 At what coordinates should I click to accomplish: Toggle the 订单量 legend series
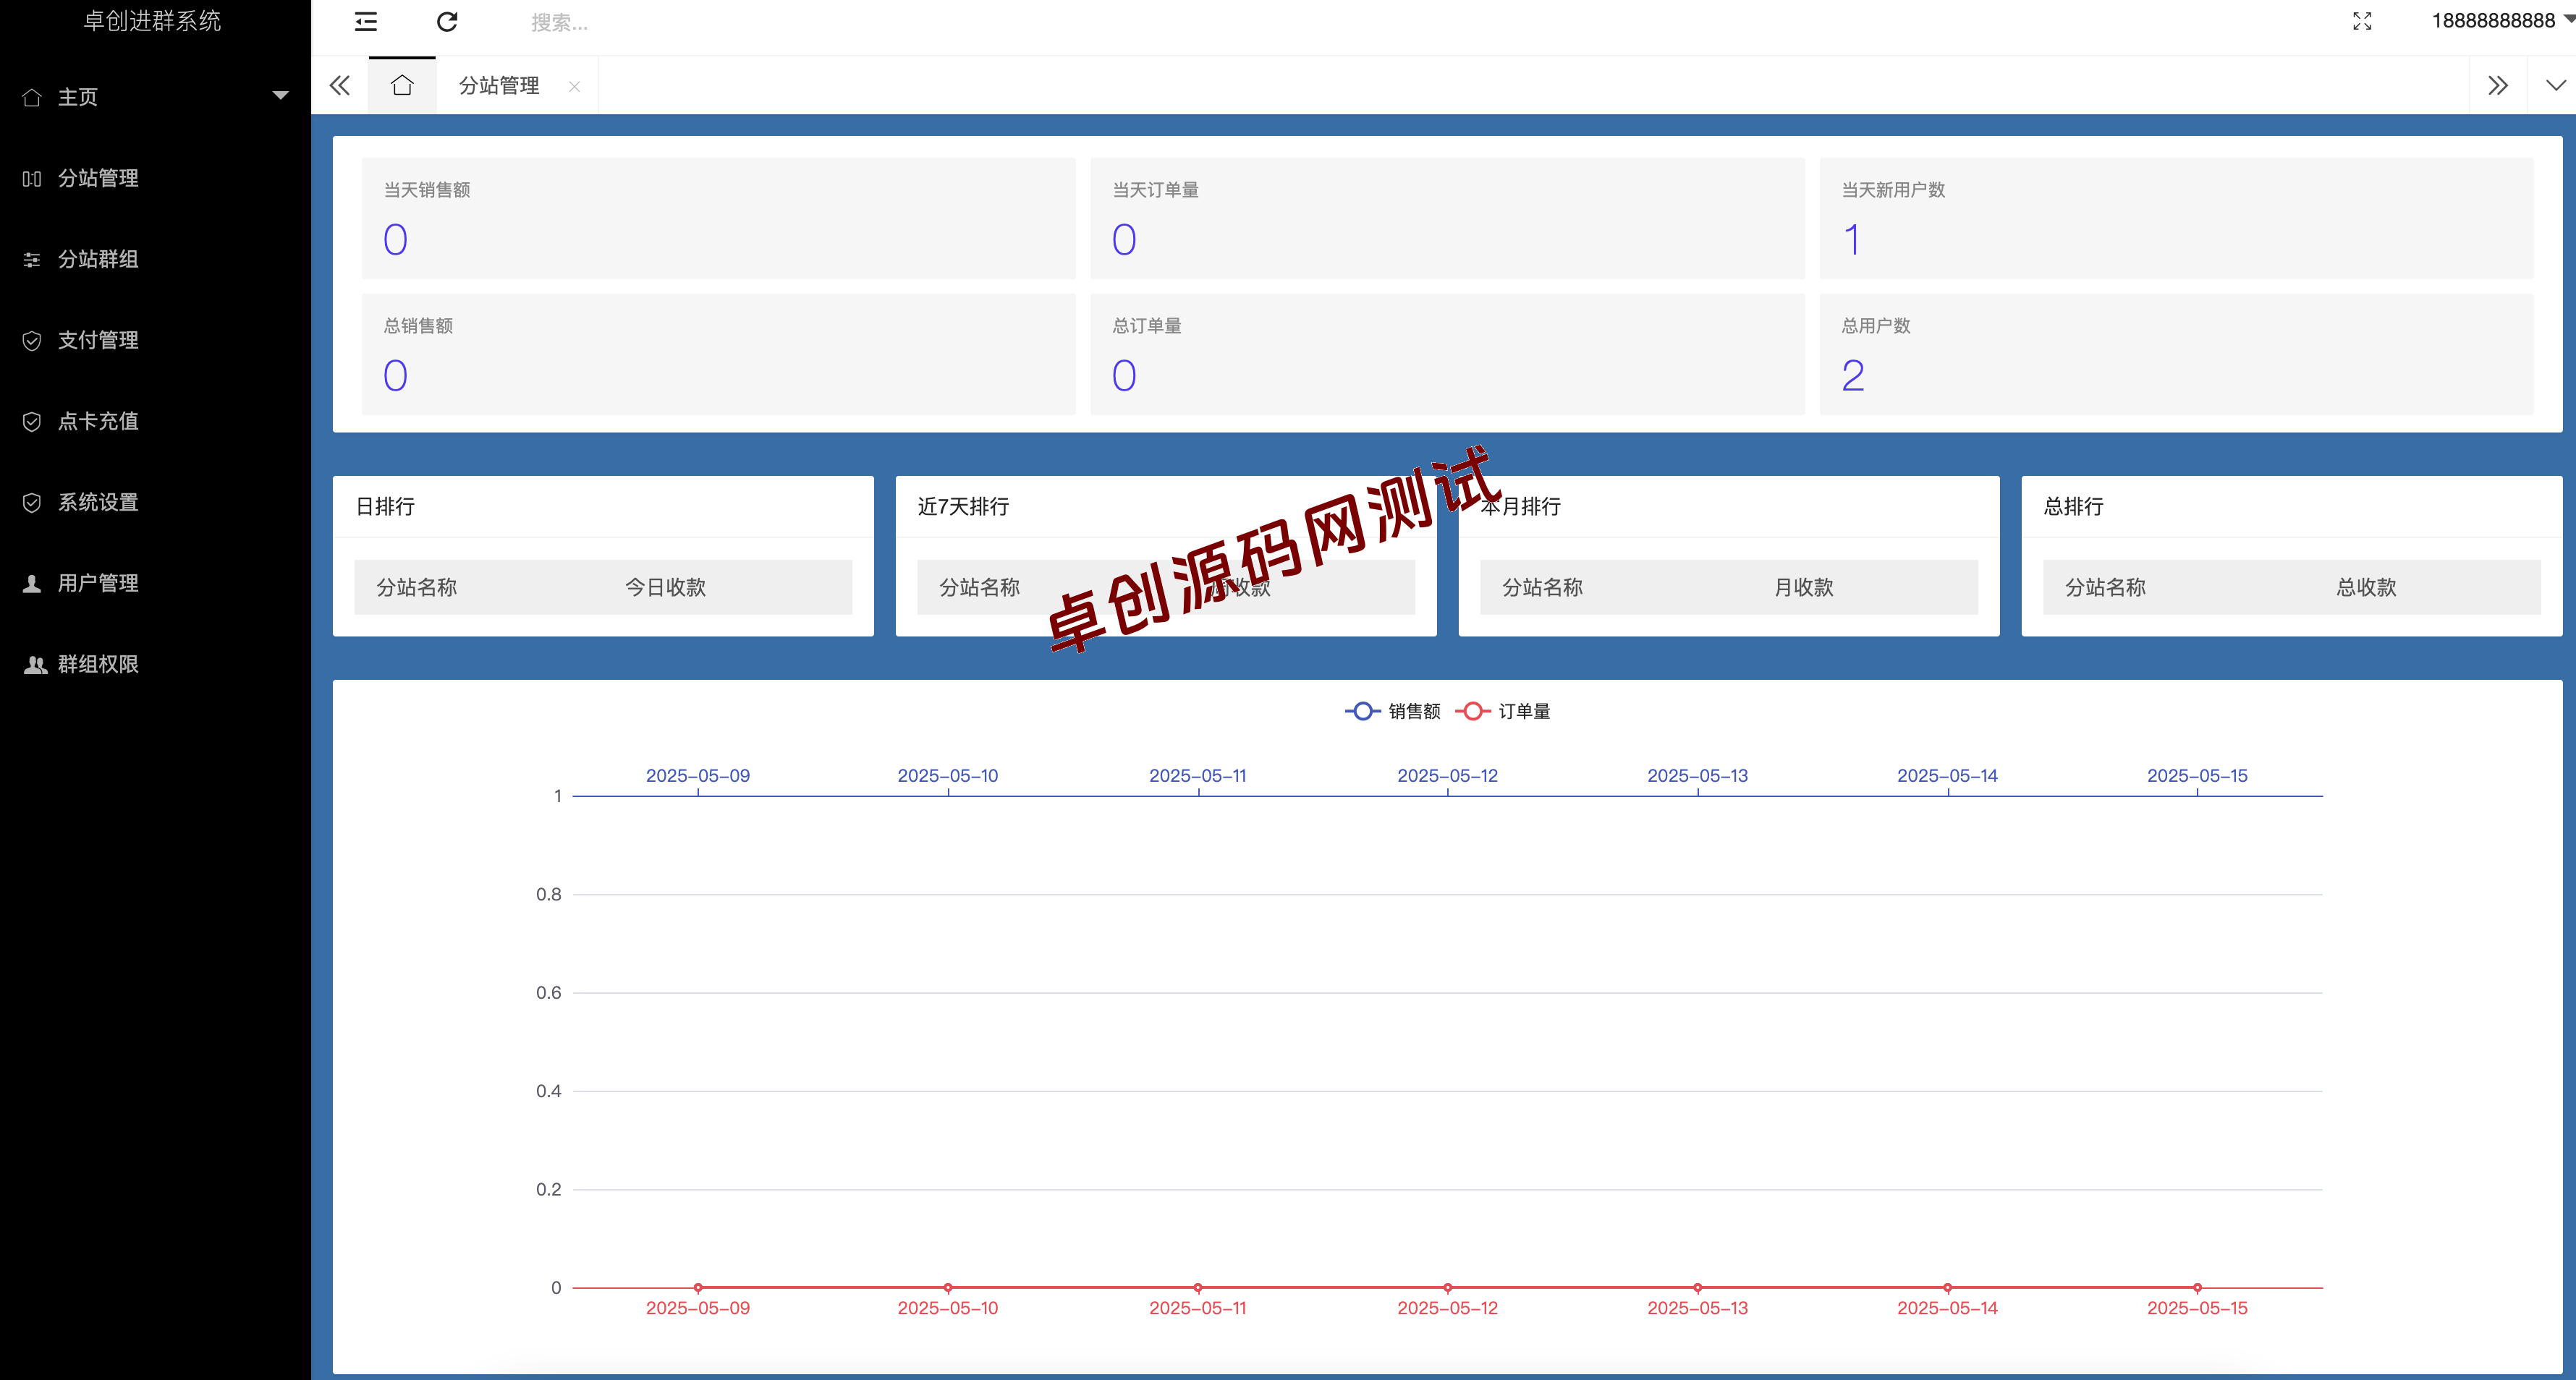tap(1503, 710)
